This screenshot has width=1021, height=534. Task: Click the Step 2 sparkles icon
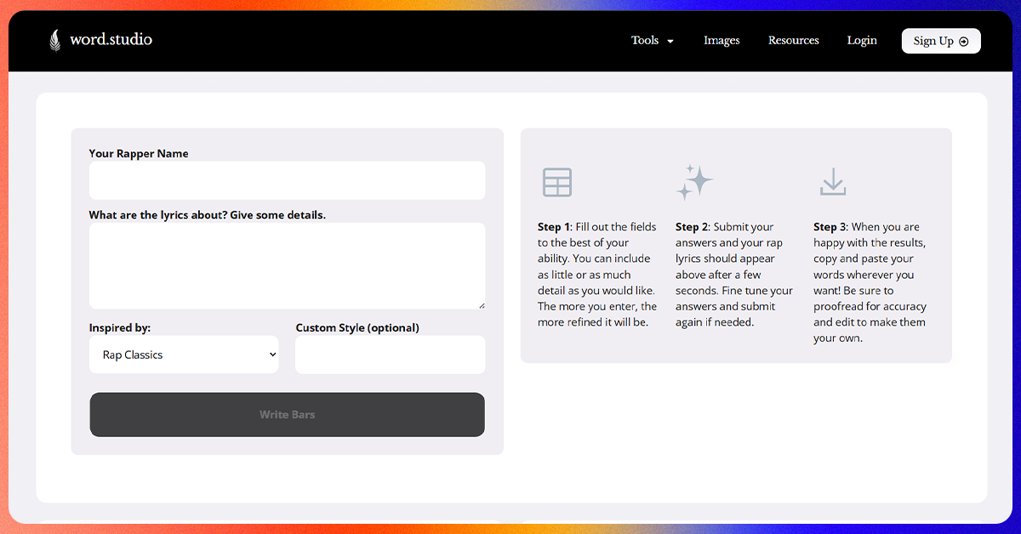pyautogui.click(x=694, y=182)
